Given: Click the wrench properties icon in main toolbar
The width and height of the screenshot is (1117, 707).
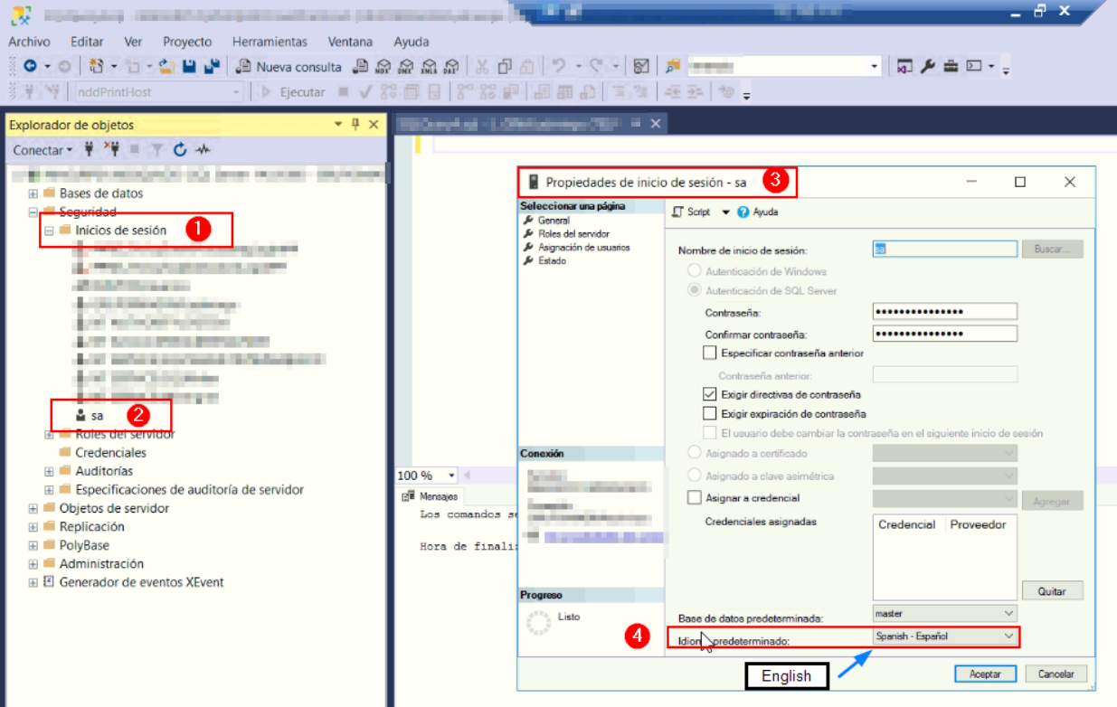Looking at the screenshot, I should 928,67.
